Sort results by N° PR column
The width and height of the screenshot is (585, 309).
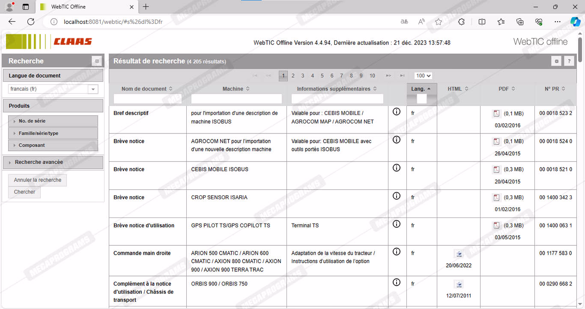click(555, 89)
